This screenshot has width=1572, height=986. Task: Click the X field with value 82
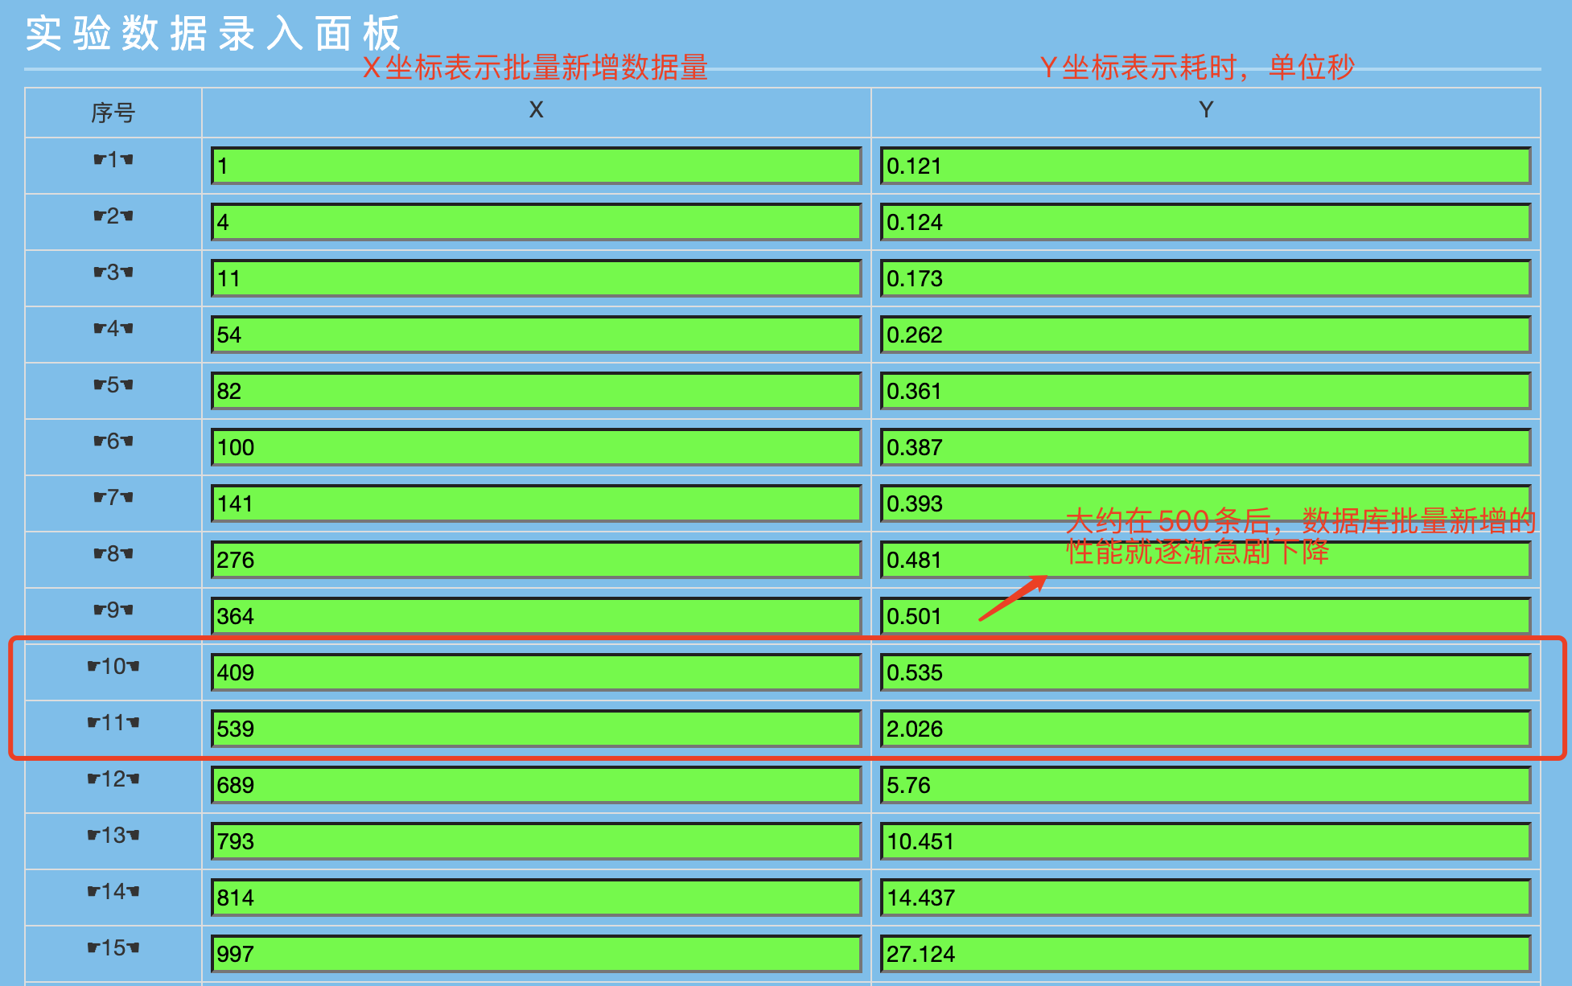536,391
